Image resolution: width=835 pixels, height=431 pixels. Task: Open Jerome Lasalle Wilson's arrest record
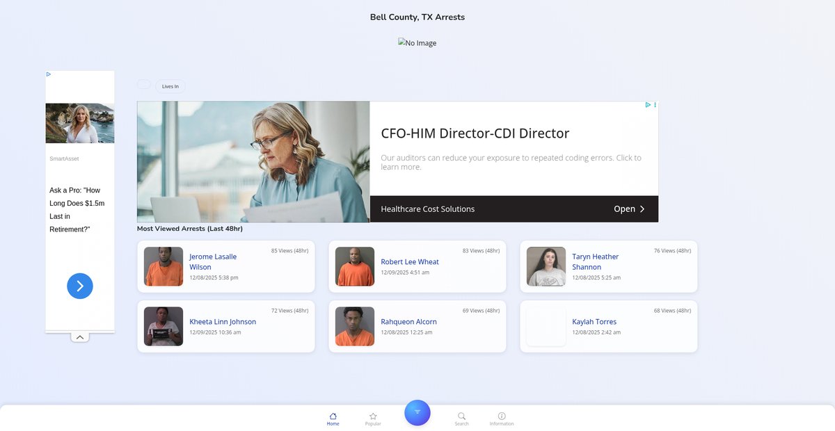tap(213, 261)
